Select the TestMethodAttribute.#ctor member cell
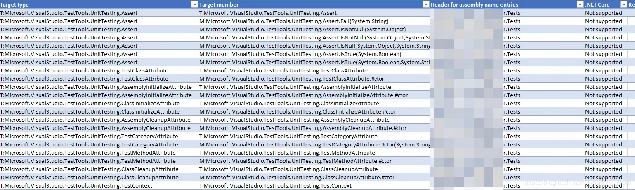635x190 pixels. pos(314,161)
